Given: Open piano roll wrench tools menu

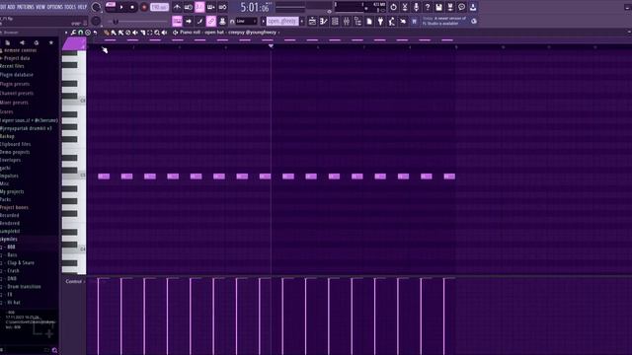Looking at the screenshot, I should tap(73, 33).
